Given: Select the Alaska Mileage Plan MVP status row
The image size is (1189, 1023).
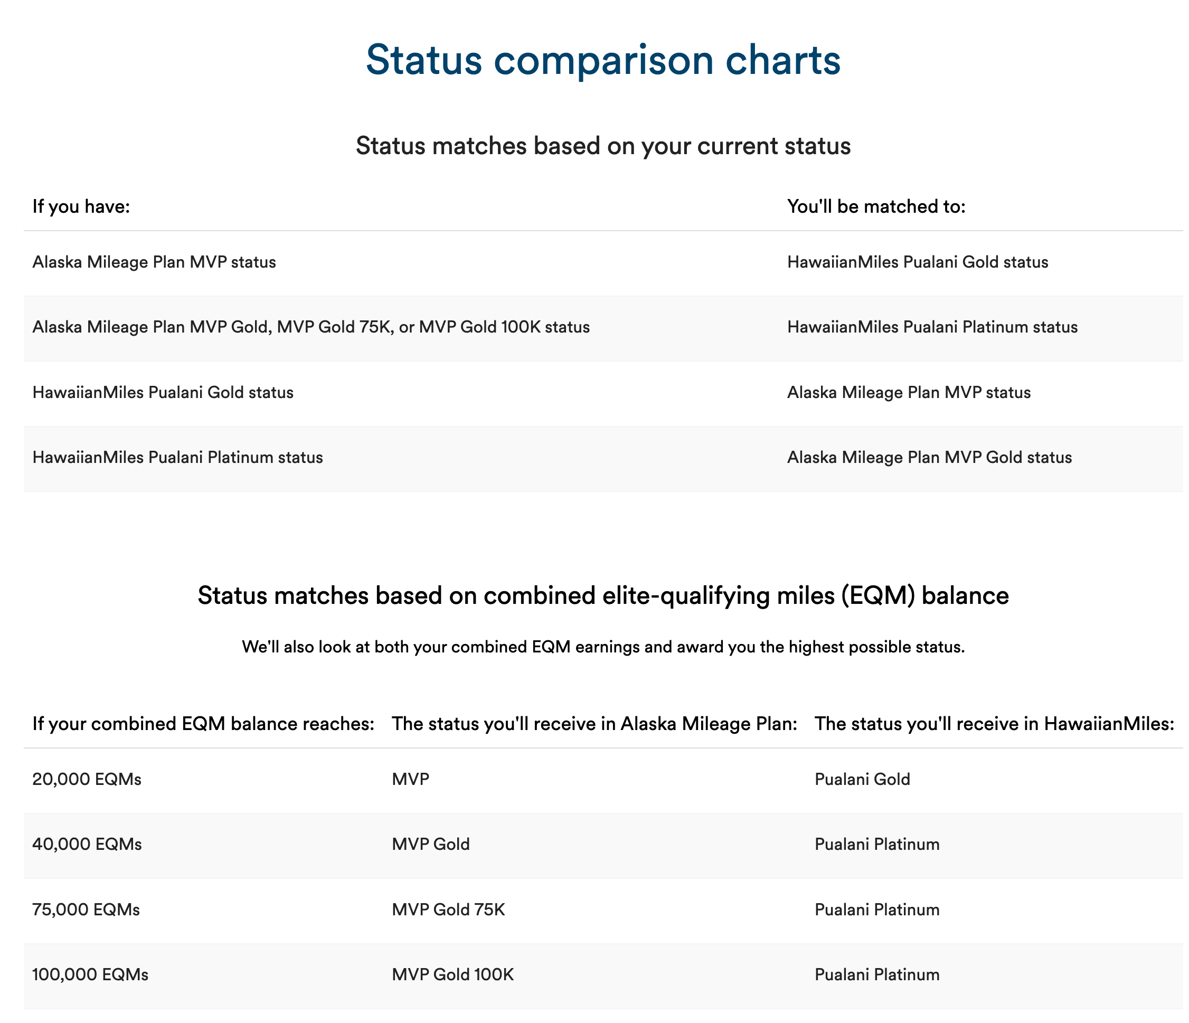Looking at the screenshot, I should click(603, 263).
